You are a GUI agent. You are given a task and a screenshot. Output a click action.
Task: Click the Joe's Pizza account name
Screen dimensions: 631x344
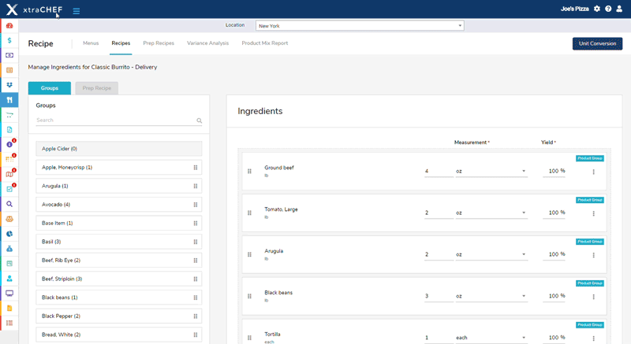click(x=575, y=9)
